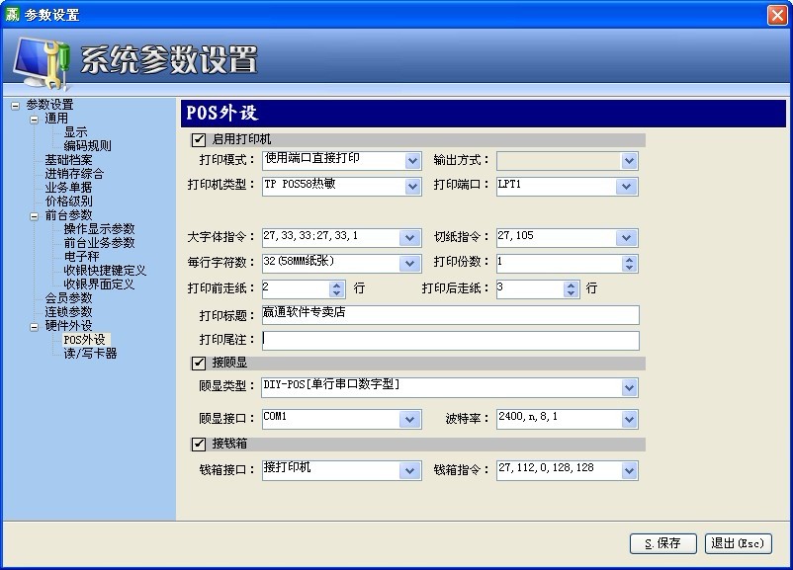Select 业务单据 in the tree
The width and height of the screenshot is (793, 570).
[68, 188]
